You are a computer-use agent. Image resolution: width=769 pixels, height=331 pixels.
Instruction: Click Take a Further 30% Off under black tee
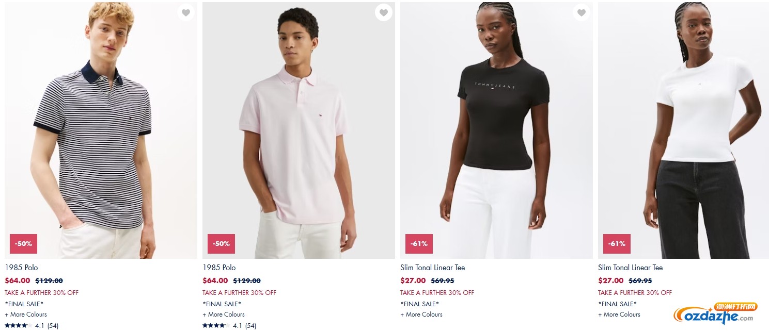[x=437, y=293]
